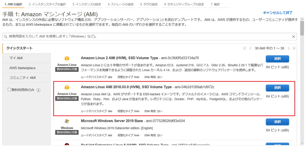Click scrollbar up arrow at top right
This screenshot has height=150, width=306.
[302, 20]
